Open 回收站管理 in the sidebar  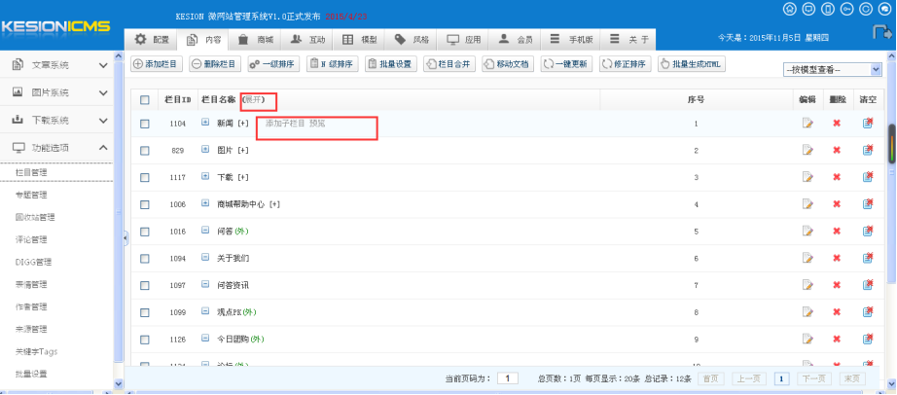coord(35,217)
